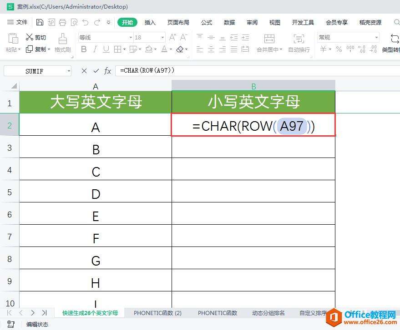
Task: Go to the last sheet arrow
Action: [45, 313]
